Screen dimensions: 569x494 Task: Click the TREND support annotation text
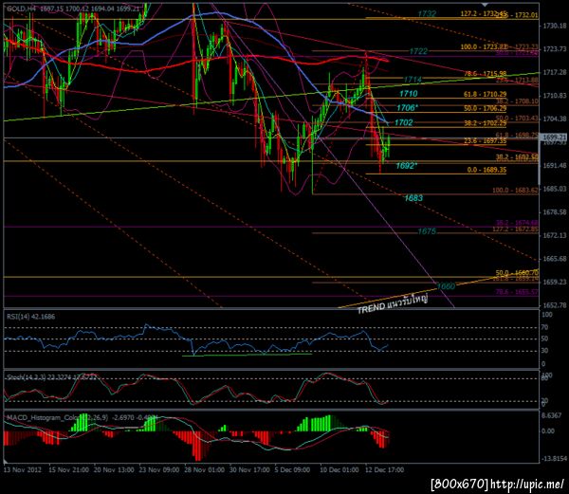[393, 304]
